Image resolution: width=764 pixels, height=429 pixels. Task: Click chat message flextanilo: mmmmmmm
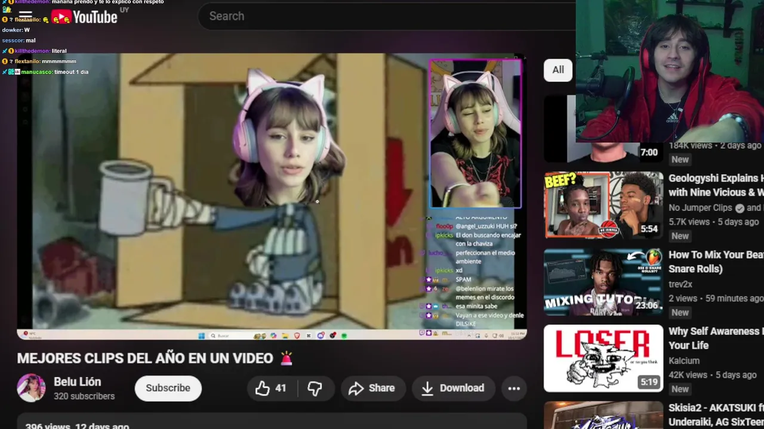(39, 61)
